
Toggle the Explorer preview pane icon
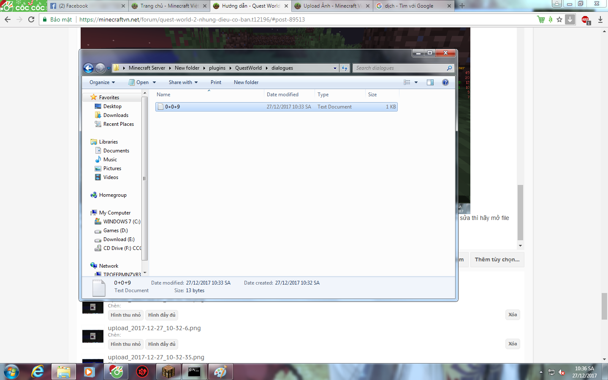430,82
